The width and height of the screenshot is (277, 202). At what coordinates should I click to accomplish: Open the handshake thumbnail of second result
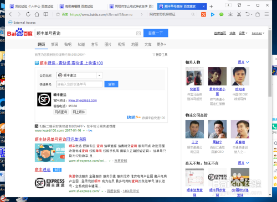pos(50,153)
